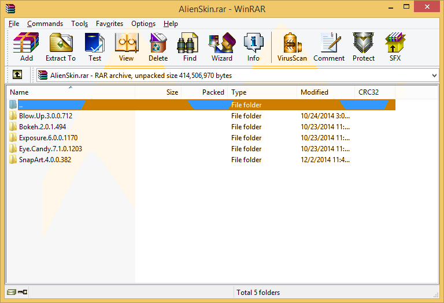Click 'File folder' type in SnapArt row

[x=246, y=160]
